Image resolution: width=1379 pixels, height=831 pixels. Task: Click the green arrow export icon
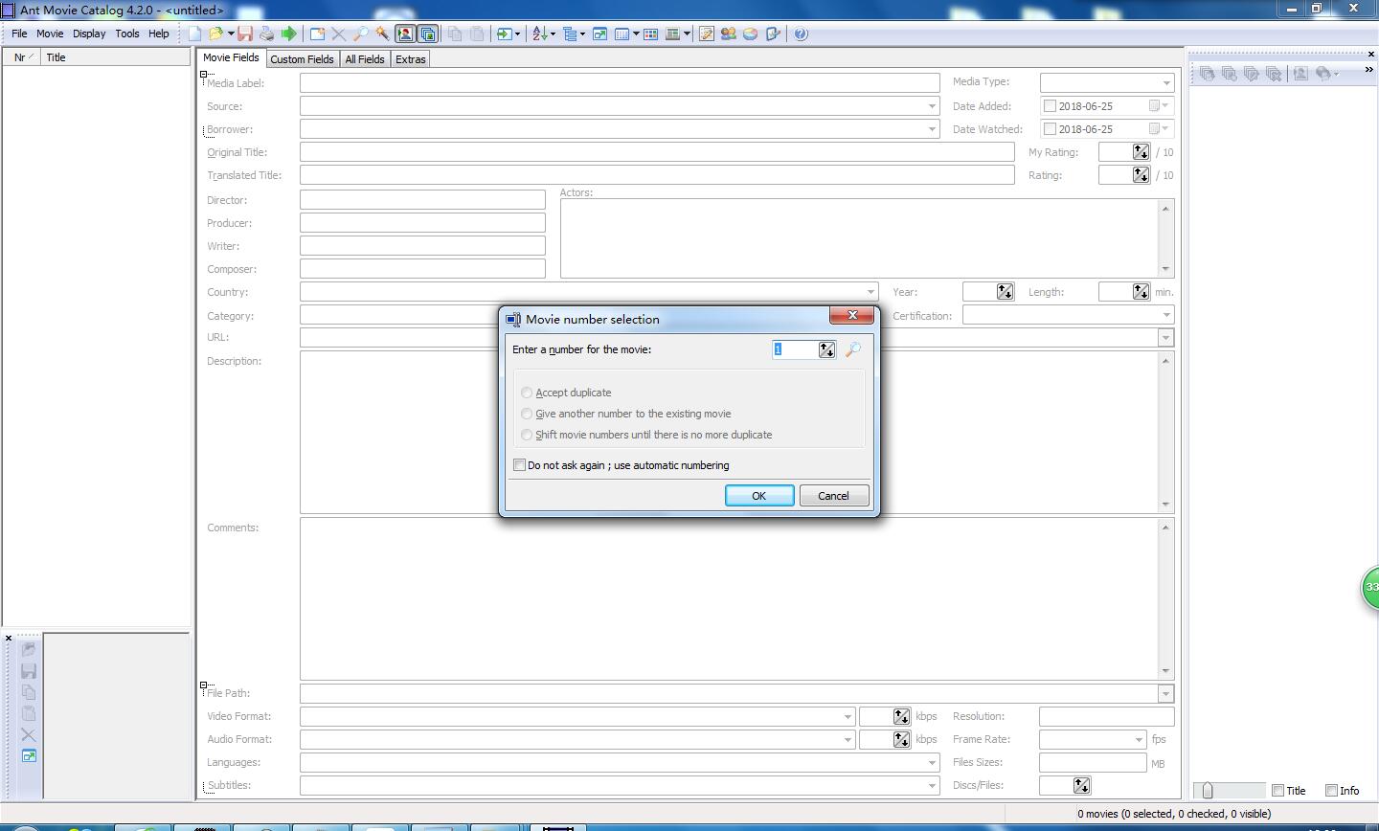click(288, 34)
